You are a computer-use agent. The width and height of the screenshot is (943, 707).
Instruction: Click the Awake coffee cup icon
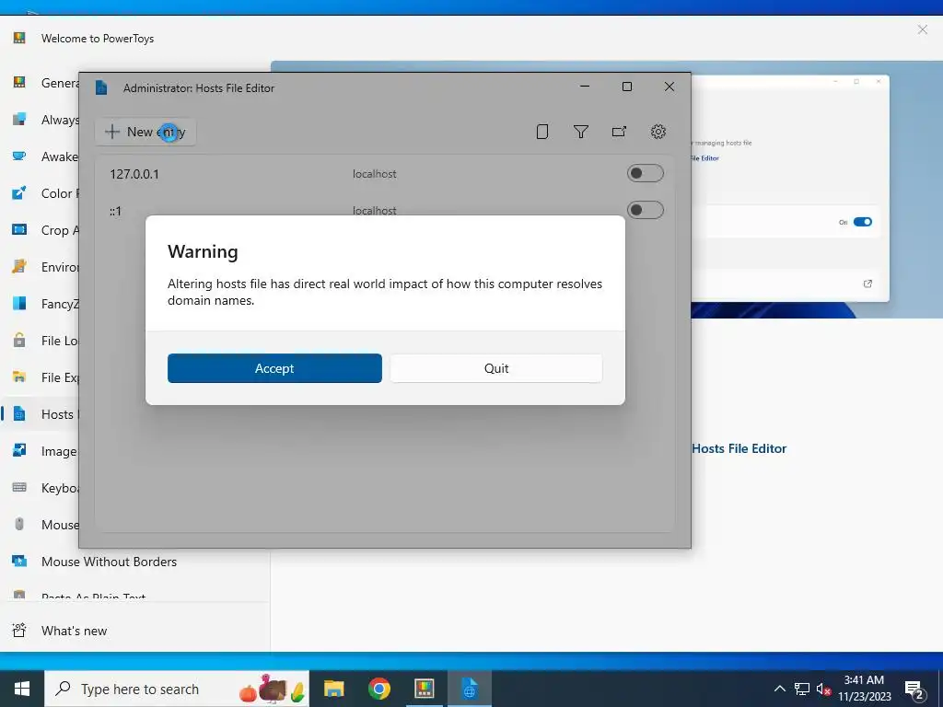pyautogui.click(x=19, y=156)
